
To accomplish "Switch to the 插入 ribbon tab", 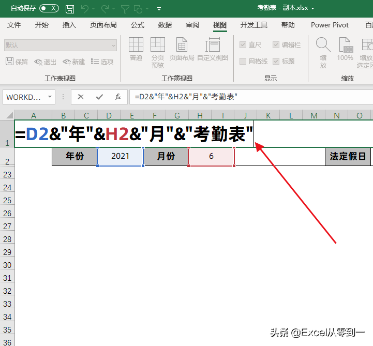I will coord(69,25).
